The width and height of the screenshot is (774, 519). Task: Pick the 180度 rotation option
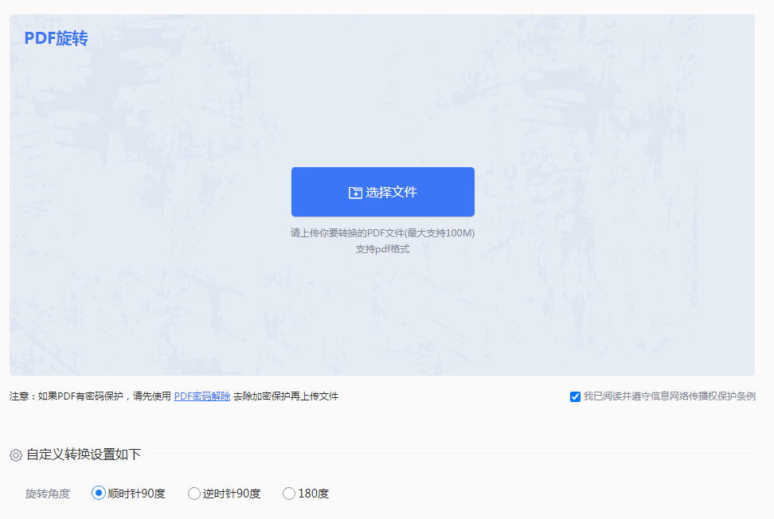pyautogui.click(x=288, y=494)
